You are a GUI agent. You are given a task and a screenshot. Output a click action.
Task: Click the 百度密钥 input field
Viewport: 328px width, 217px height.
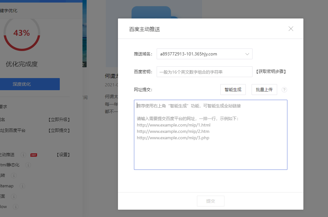pyautogui.click(x=204, y=72)
